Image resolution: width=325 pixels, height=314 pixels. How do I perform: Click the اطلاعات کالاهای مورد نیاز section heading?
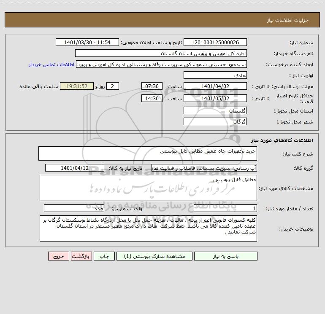tap(282, 140)
